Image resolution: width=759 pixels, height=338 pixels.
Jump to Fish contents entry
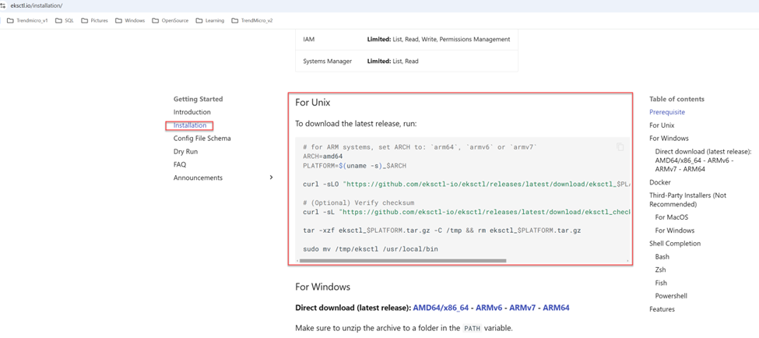point(661,283)
